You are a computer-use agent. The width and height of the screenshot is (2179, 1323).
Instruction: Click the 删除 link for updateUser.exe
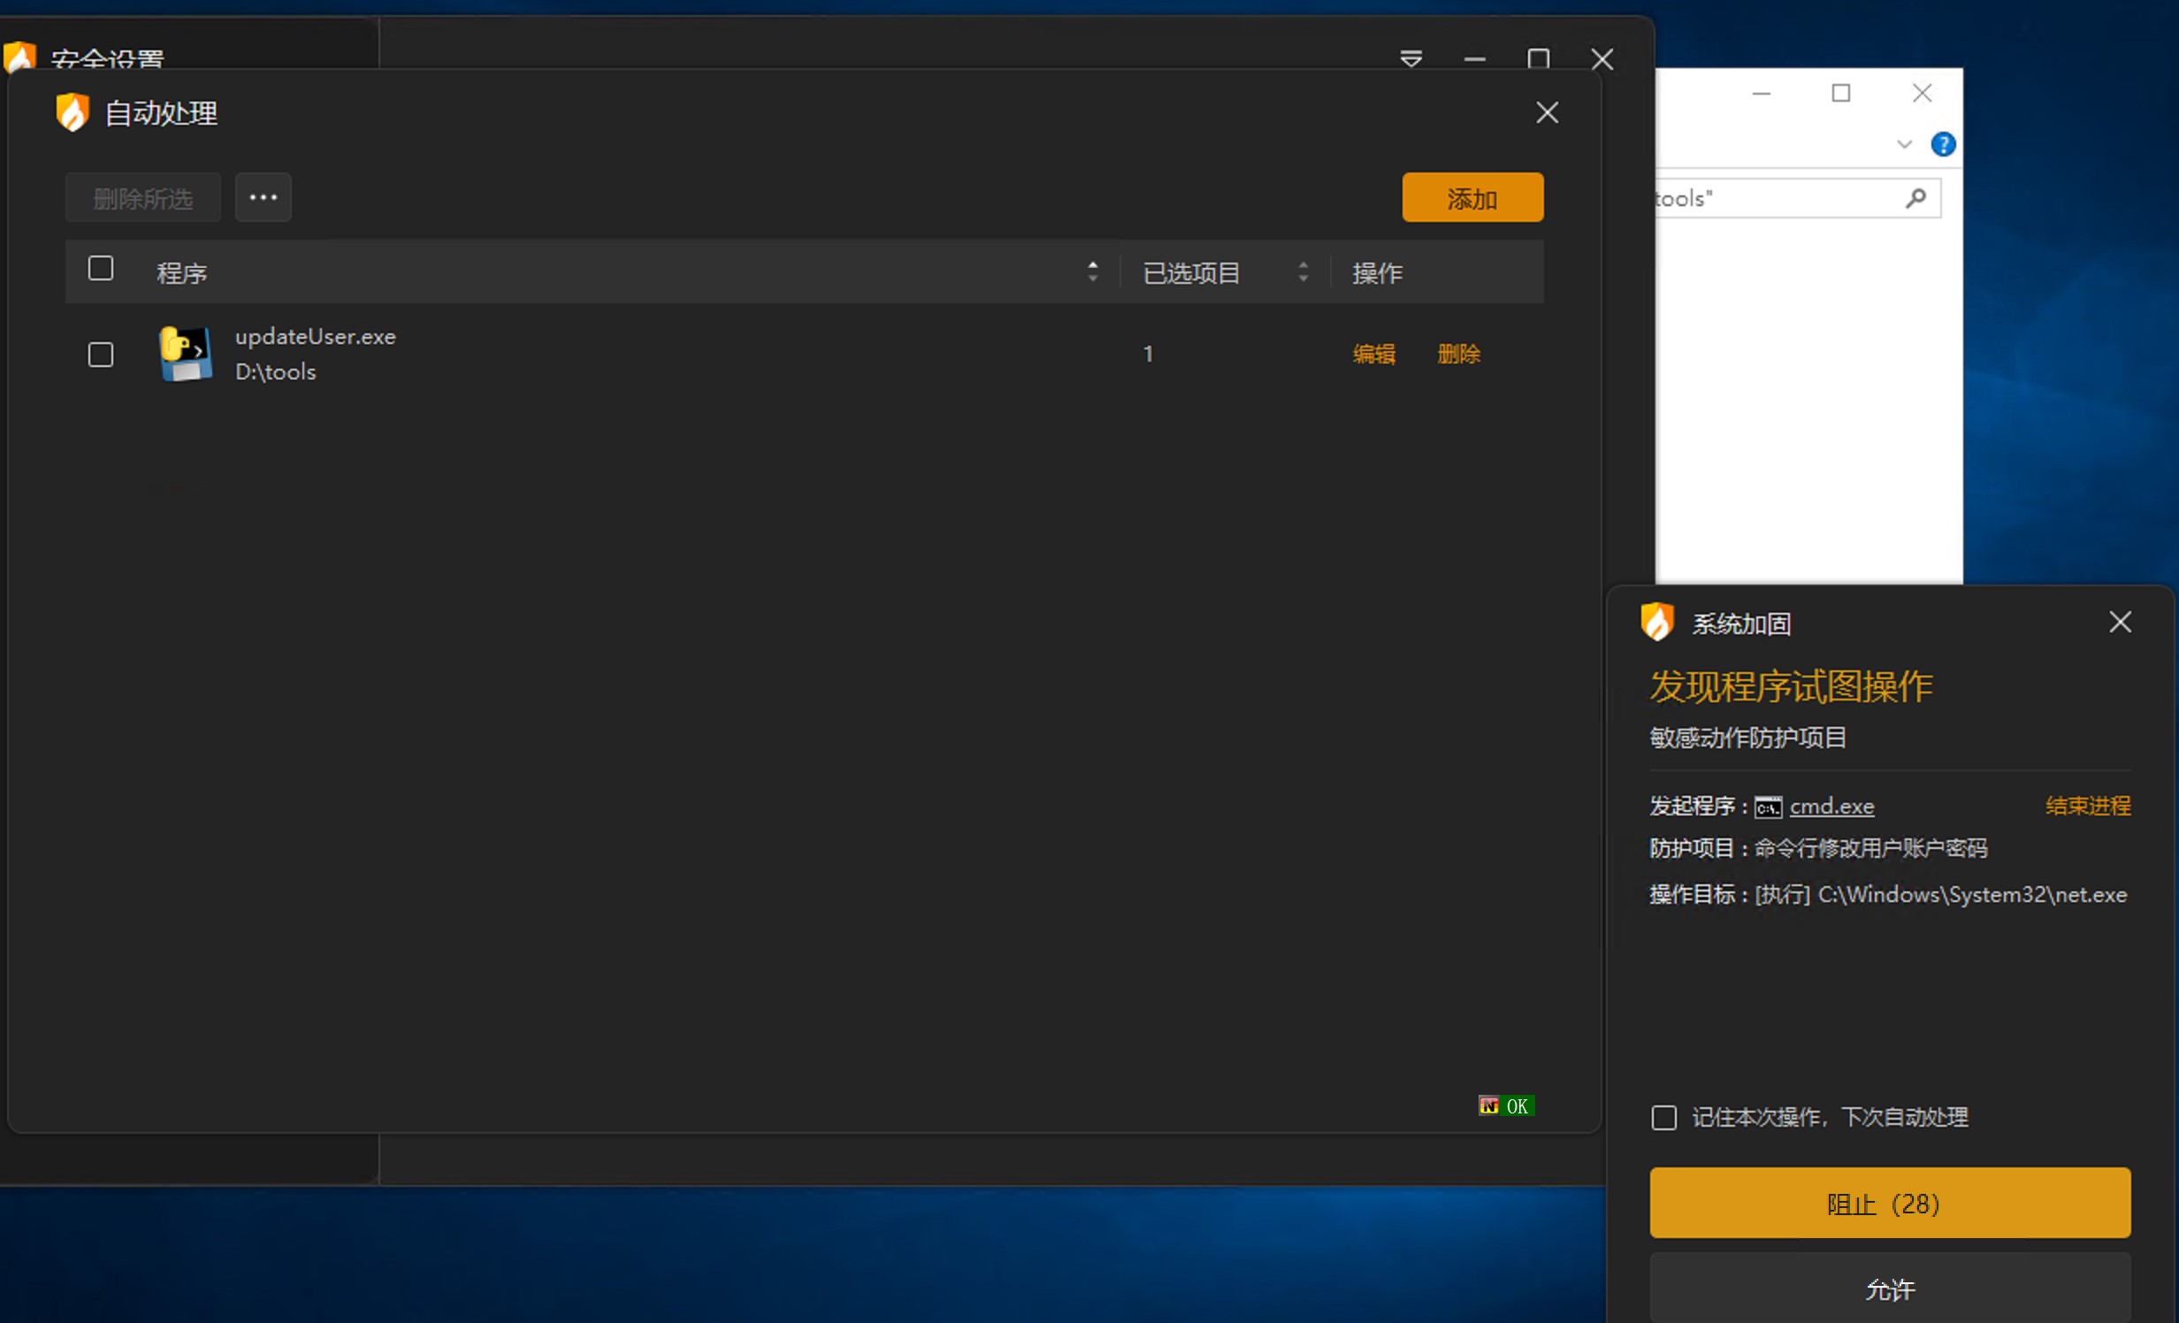[x=1459, y=355]
